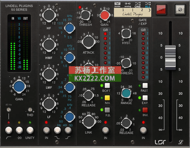This screenshot has height=148, width=190.
Task: Click the teal RANGE knob
Action: [126, 93]
